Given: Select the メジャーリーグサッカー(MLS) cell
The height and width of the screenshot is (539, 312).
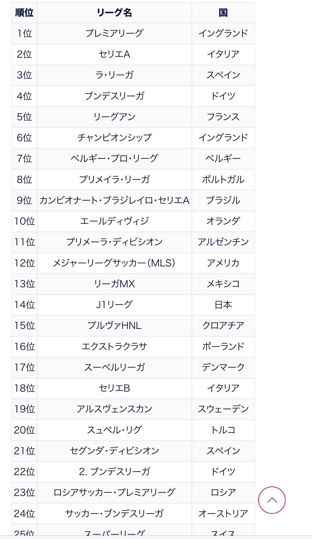Looking at the screenshot, I should pyautogui.click(x=114, y=263).
